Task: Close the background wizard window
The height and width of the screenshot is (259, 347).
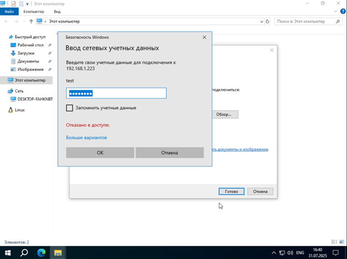Action: click(272, 50)
